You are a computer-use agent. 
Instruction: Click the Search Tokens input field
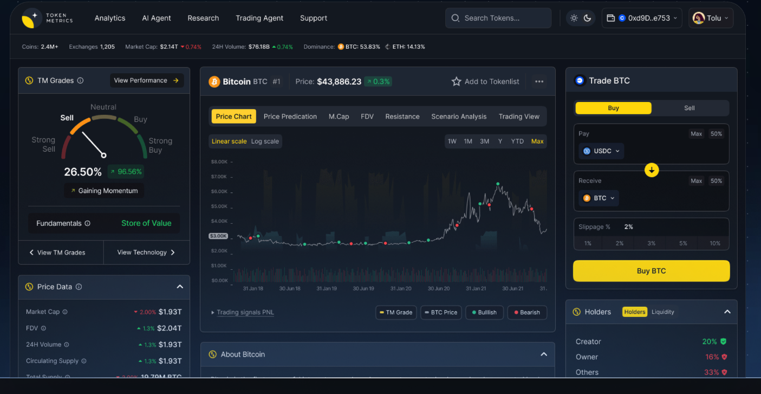(x=498, y=18)
